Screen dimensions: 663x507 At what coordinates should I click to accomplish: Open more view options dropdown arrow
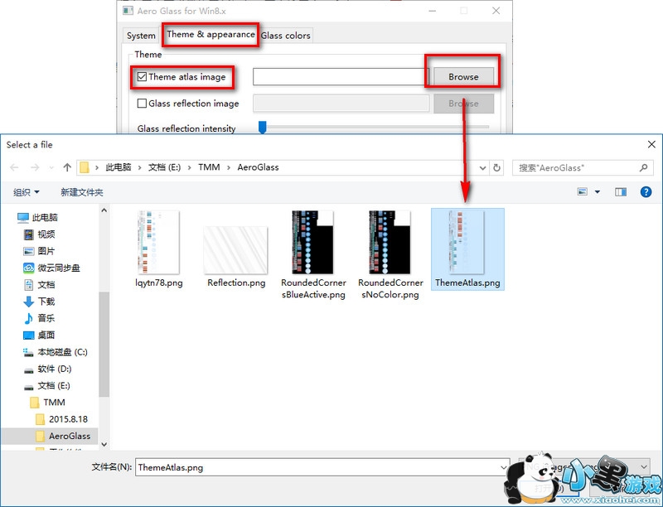coord(598,192)
